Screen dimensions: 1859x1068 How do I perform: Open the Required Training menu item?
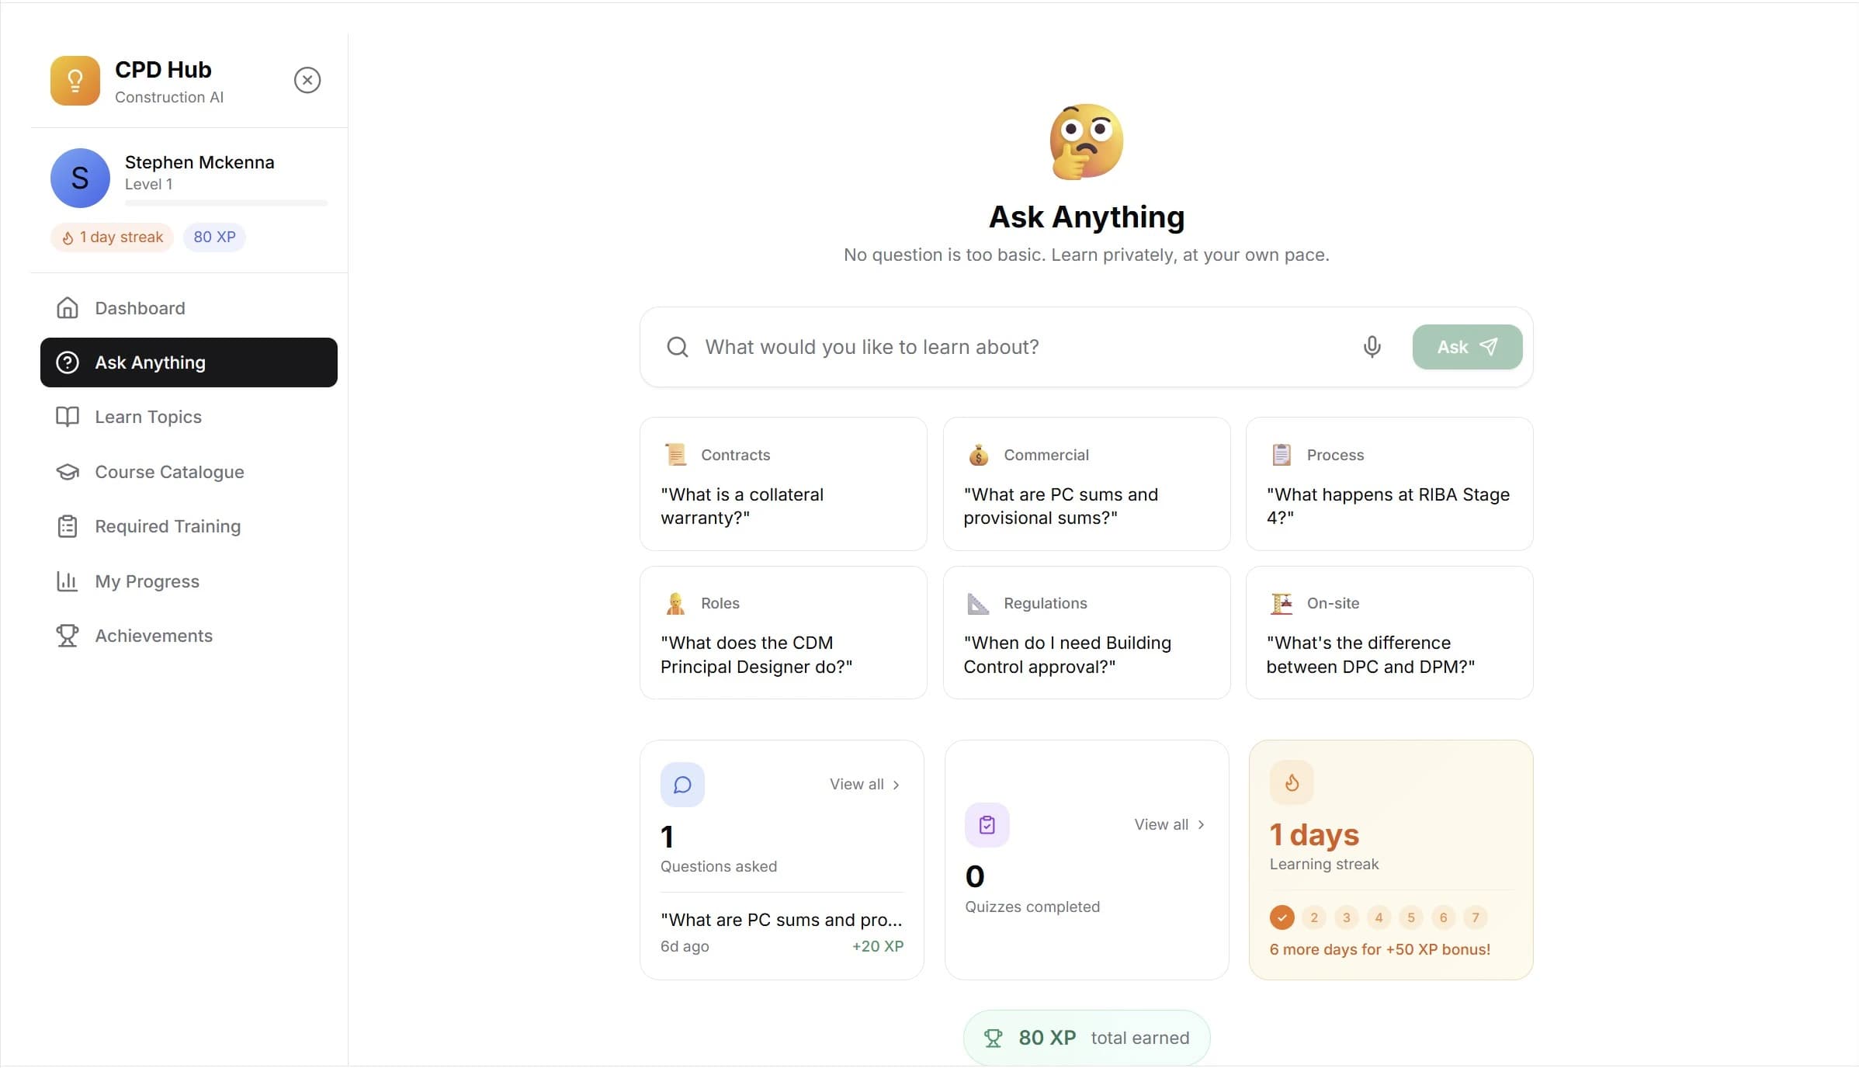coord(167,526)
